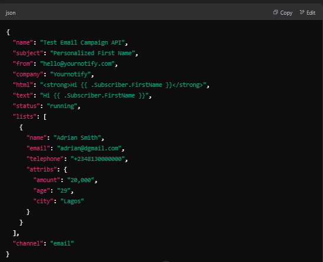323x262 pixels.
Task: Click the hello@yournotify.com string
Action: click(77, 64)
